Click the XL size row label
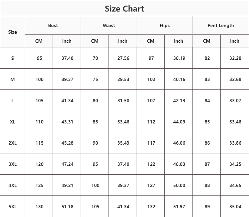This screenshot has height=217, width=249. coord(12,122)
